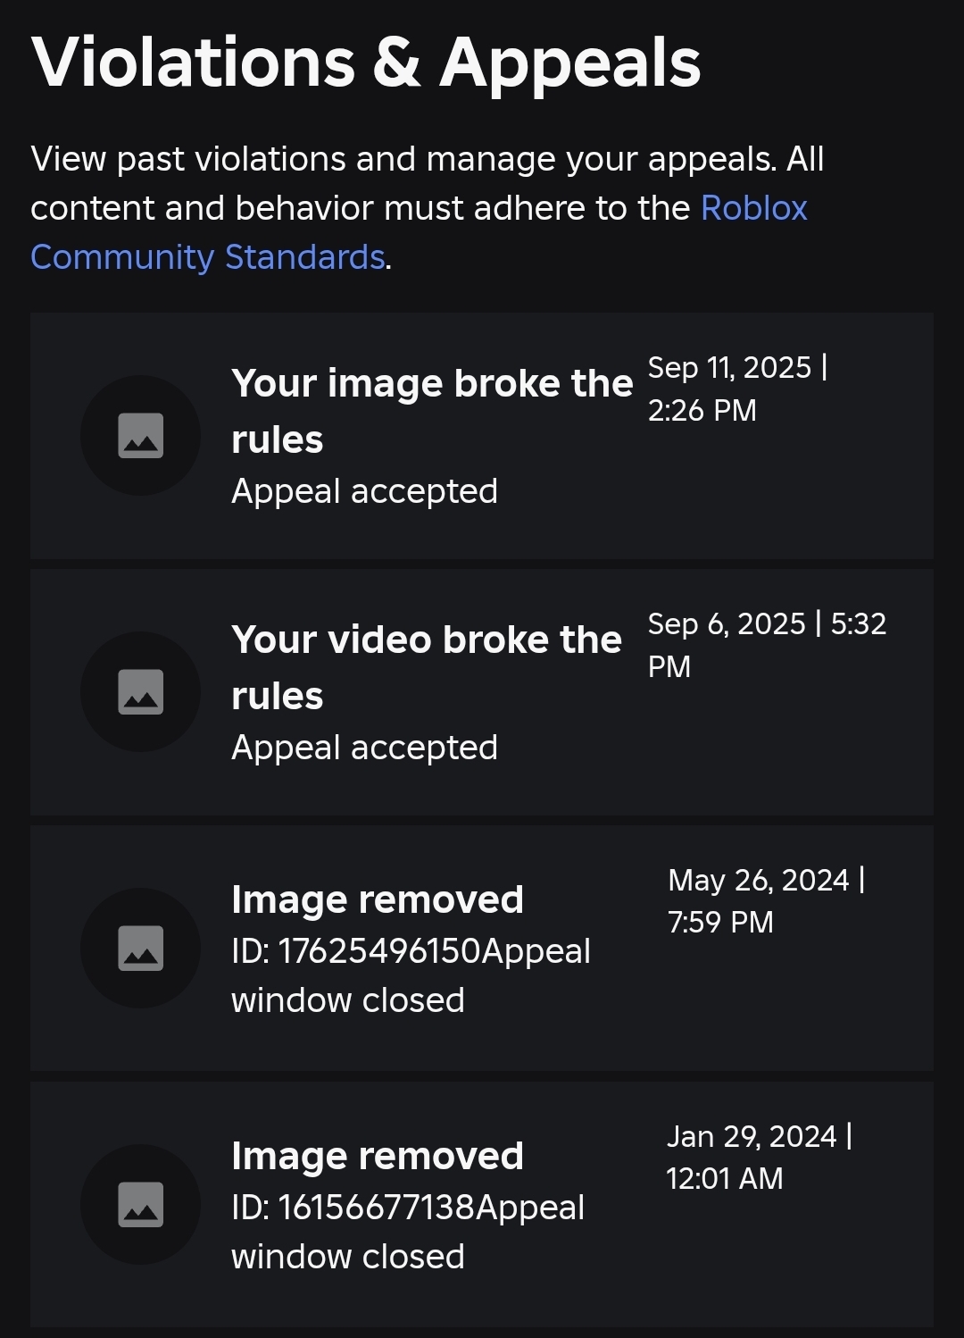Image resolution: width=964 pixels, height=1338 pixels.
Task: Click the bottom entry's image placeholder icon
Action: pyautogui.click(x=140, y=1205)
